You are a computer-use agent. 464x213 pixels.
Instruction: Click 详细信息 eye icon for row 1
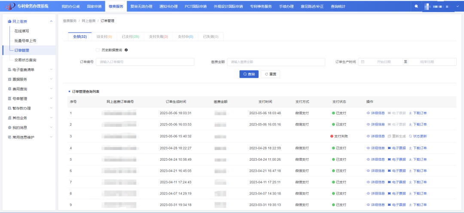coord(368,113)
